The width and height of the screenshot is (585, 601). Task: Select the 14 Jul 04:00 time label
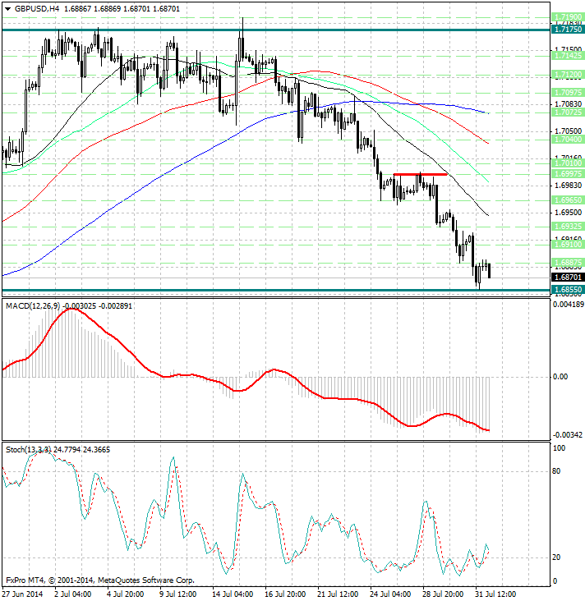coord(233,594)
